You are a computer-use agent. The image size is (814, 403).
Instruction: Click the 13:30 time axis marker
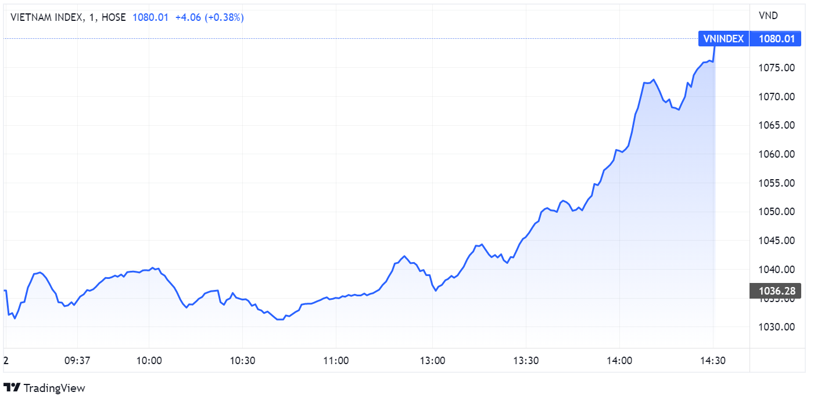click(526, 360)
